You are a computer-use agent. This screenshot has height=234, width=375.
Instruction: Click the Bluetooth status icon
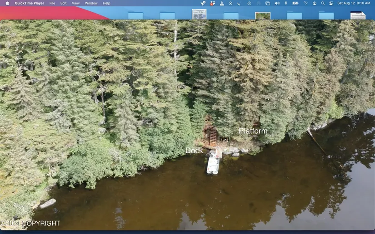coord(286,3)
